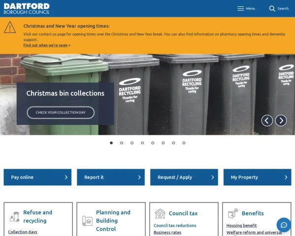This screenshot has height=236, width=295.
Task: Open the Council tax reductions link
Action: (175, 226)
